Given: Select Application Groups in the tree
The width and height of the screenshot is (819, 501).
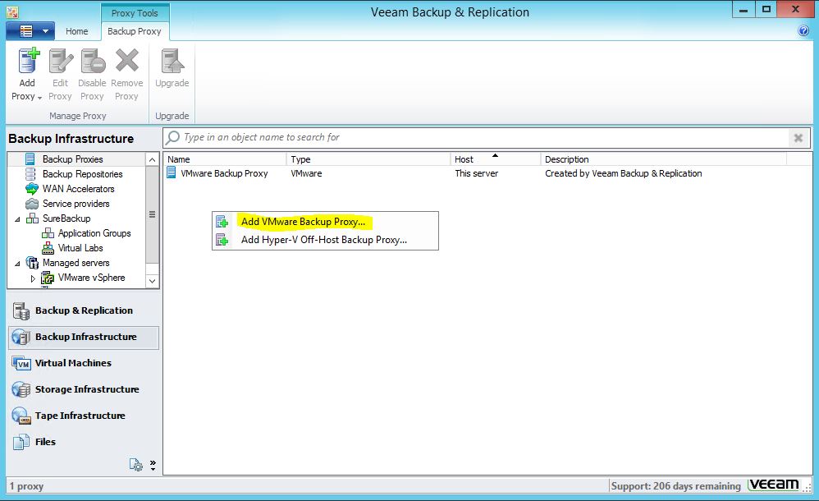Looking at the screenshot, I should pos(94,233).
